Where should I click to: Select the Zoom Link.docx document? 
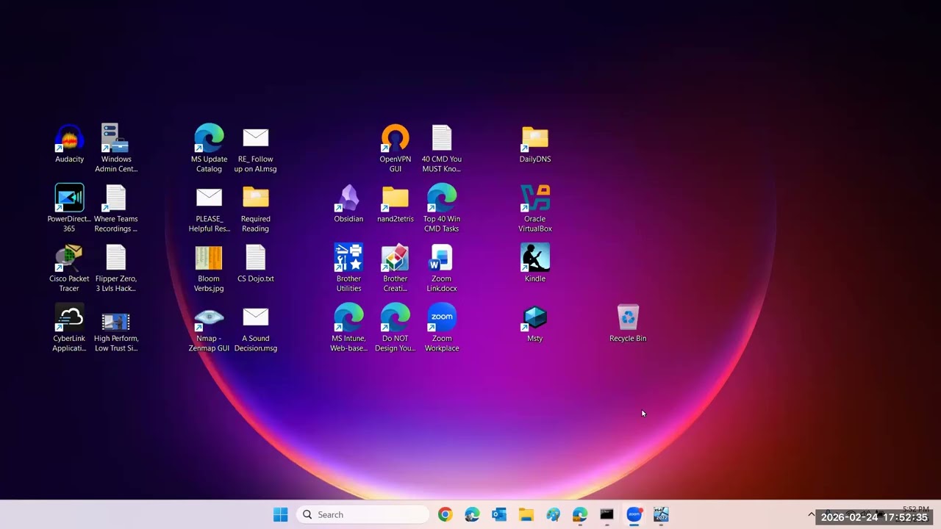(442, 268)
